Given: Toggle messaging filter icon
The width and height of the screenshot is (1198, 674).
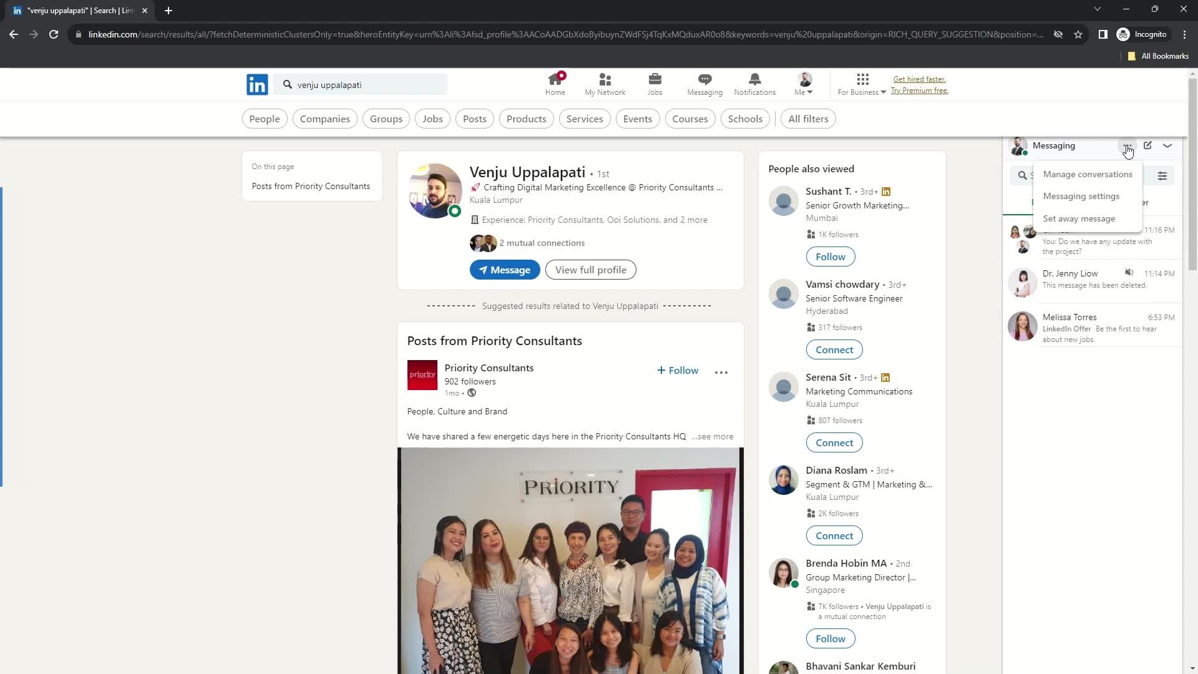Looking at the screenshot, I should pos(1165,175).
